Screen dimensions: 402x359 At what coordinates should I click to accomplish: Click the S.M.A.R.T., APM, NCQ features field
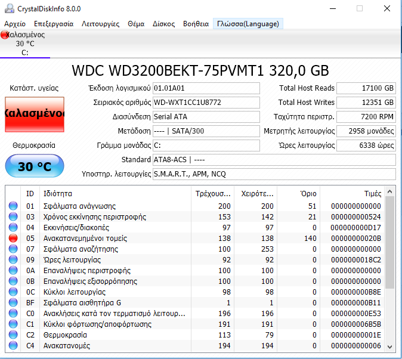274,174
